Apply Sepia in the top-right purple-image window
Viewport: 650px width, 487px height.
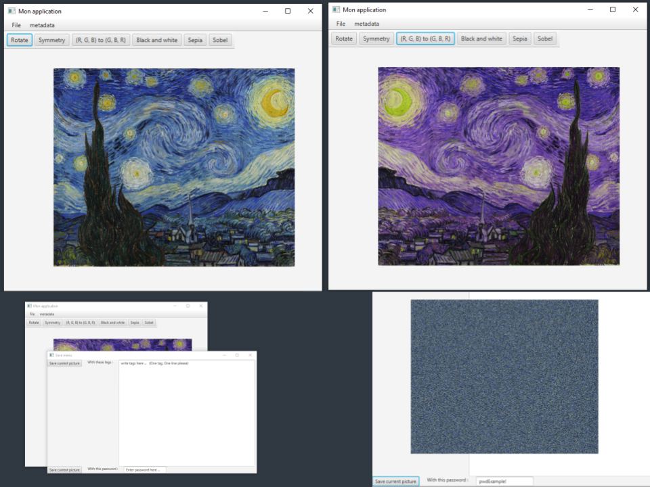pyautogui.click(x=519, y=39)
